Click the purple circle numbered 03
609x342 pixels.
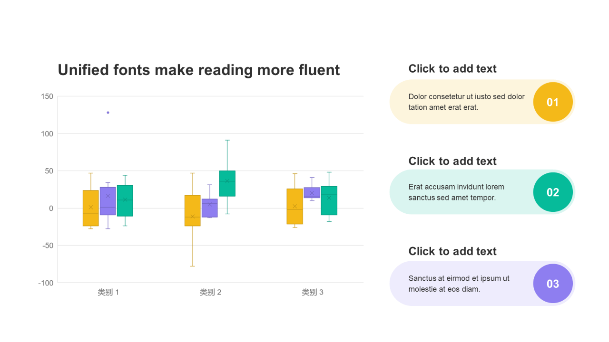tap(552, 284)
